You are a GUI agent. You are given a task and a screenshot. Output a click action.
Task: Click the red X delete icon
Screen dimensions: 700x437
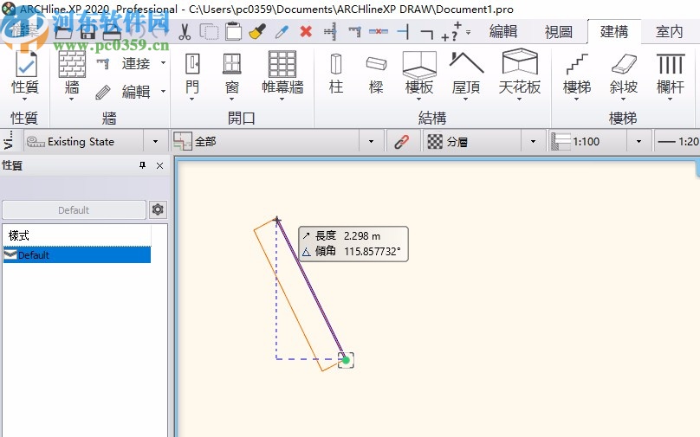click(x=306, y=32)
